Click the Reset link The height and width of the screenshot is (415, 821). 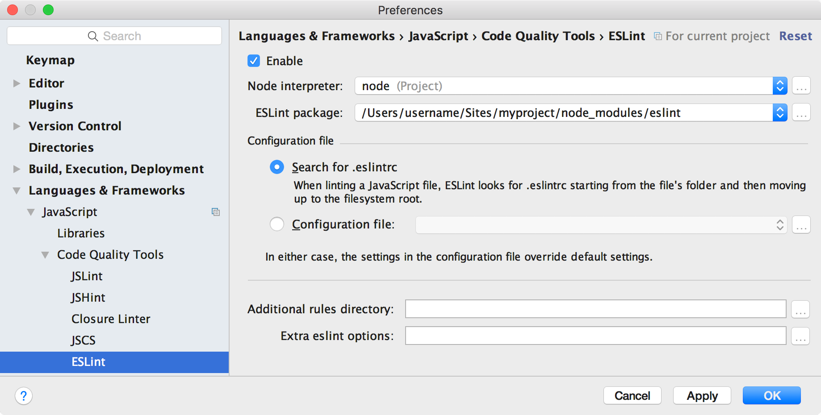click(796, 36)
